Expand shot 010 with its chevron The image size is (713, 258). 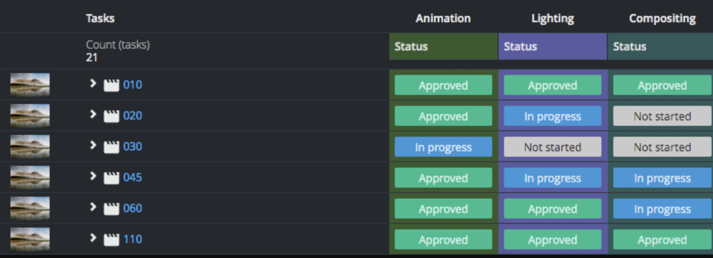[93, 84]
